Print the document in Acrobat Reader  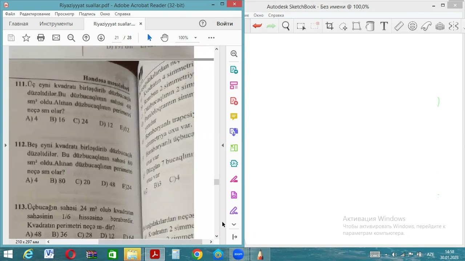point(41,38)
